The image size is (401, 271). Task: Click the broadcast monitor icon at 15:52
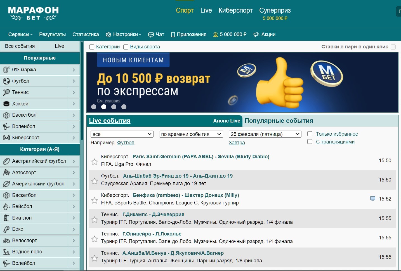point(373,199)
